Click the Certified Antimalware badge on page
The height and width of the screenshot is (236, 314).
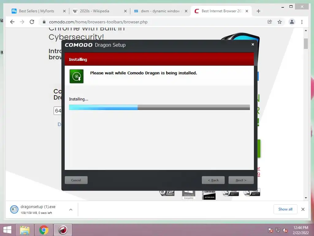tap(209, 195)
